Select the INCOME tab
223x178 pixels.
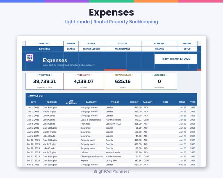click(x=187, y=43)
